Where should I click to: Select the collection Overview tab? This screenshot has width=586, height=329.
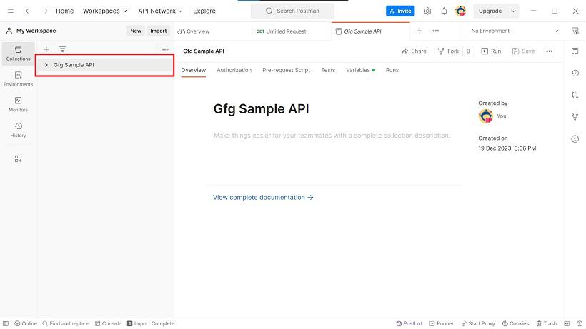pyautogui.click(x=193, y=70)
